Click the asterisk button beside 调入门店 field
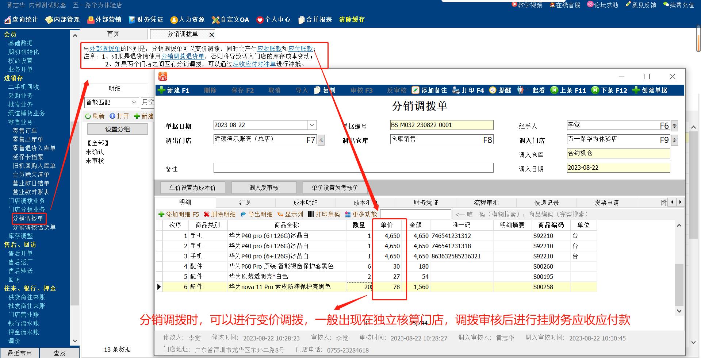This screenshot has height=358, width=701. (x=674, y=140)
